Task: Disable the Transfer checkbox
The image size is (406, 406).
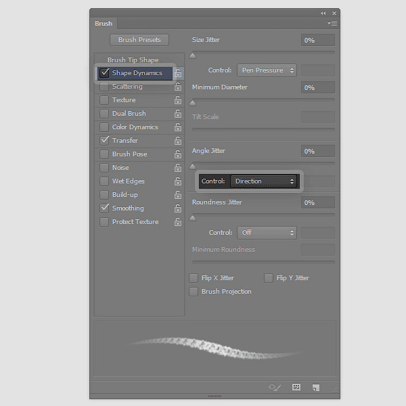Action: [x=104, y=141]
